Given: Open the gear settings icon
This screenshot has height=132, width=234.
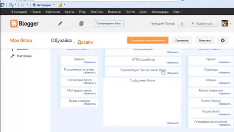Looking at the screenshot, I should click(x=223, y=40).
